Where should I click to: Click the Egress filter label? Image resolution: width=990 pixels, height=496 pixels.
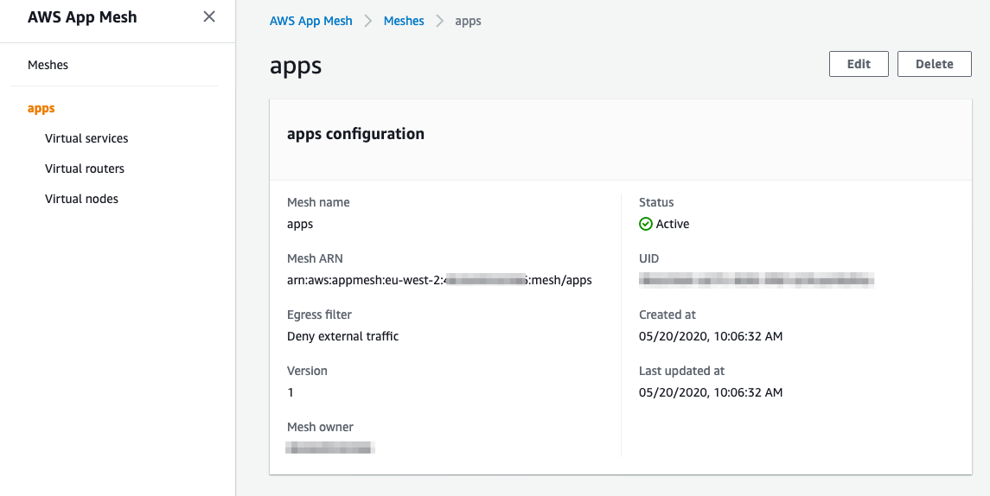pos(319,315)
